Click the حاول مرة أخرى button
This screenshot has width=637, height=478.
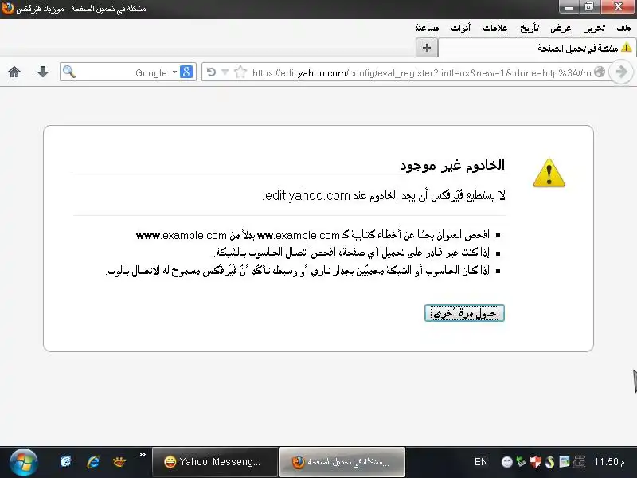pyautogui.click(x=464, y=313)
